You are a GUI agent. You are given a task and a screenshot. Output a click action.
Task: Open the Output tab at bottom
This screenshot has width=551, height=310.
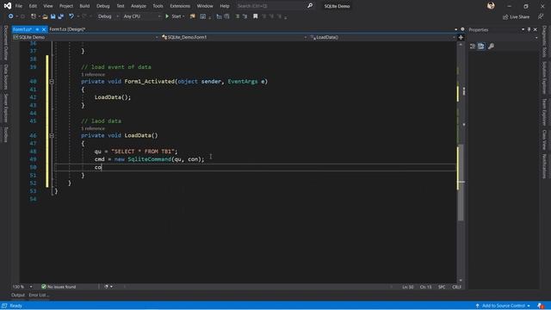click(x=18, y=294)
